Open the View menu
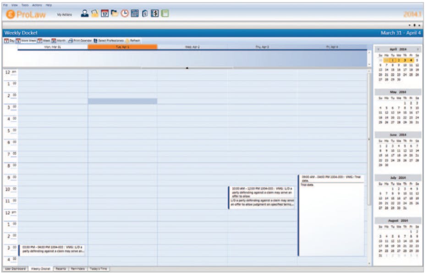Image resolution: width=427 pixels, height=275 pixels. (x=15, y=5)
